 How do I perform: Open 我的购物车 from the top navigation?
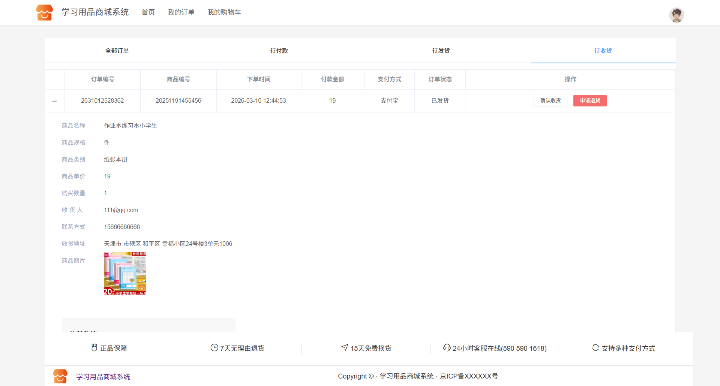click(x=224, y=12)
